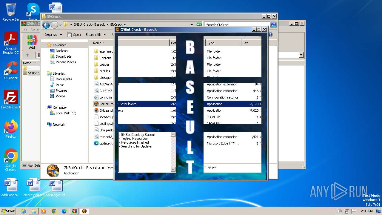Viewport: 382px width, 215px height.
Task: Select Local Disk (C:)
Action: coord(66,113)
